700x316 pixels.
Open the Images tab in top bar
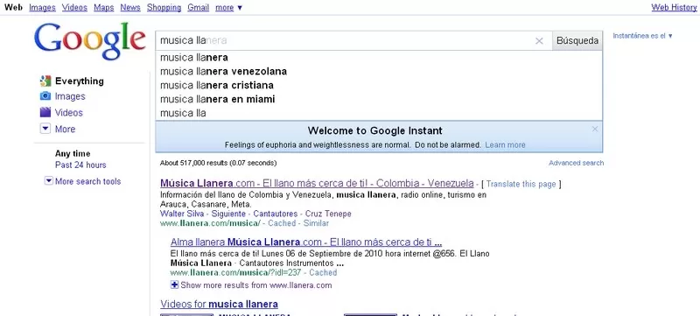click(42, 8)
